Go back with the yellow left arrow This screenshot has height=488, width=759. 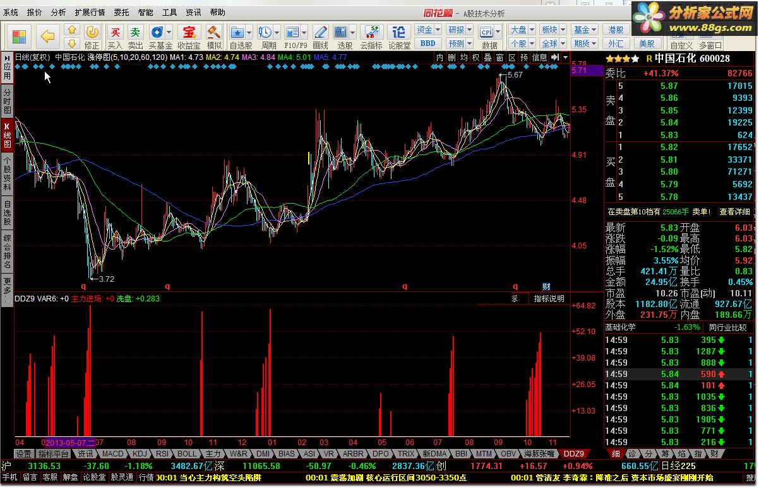[47, 36]
